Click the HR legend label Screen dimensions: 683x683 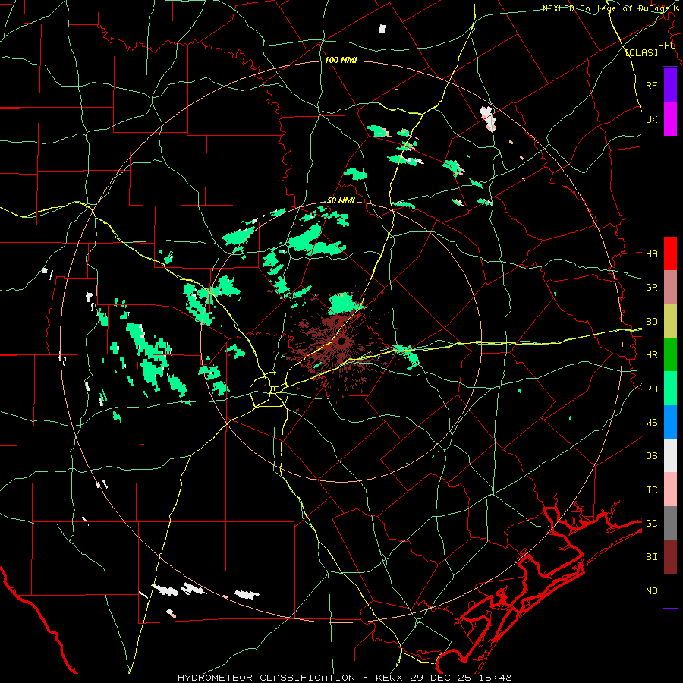(x=651, y=355)
